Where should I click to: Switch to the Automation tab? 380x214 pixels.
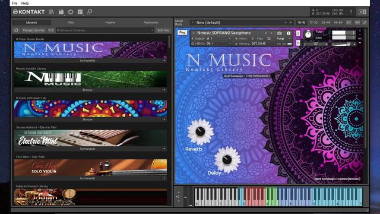point(151,23)
